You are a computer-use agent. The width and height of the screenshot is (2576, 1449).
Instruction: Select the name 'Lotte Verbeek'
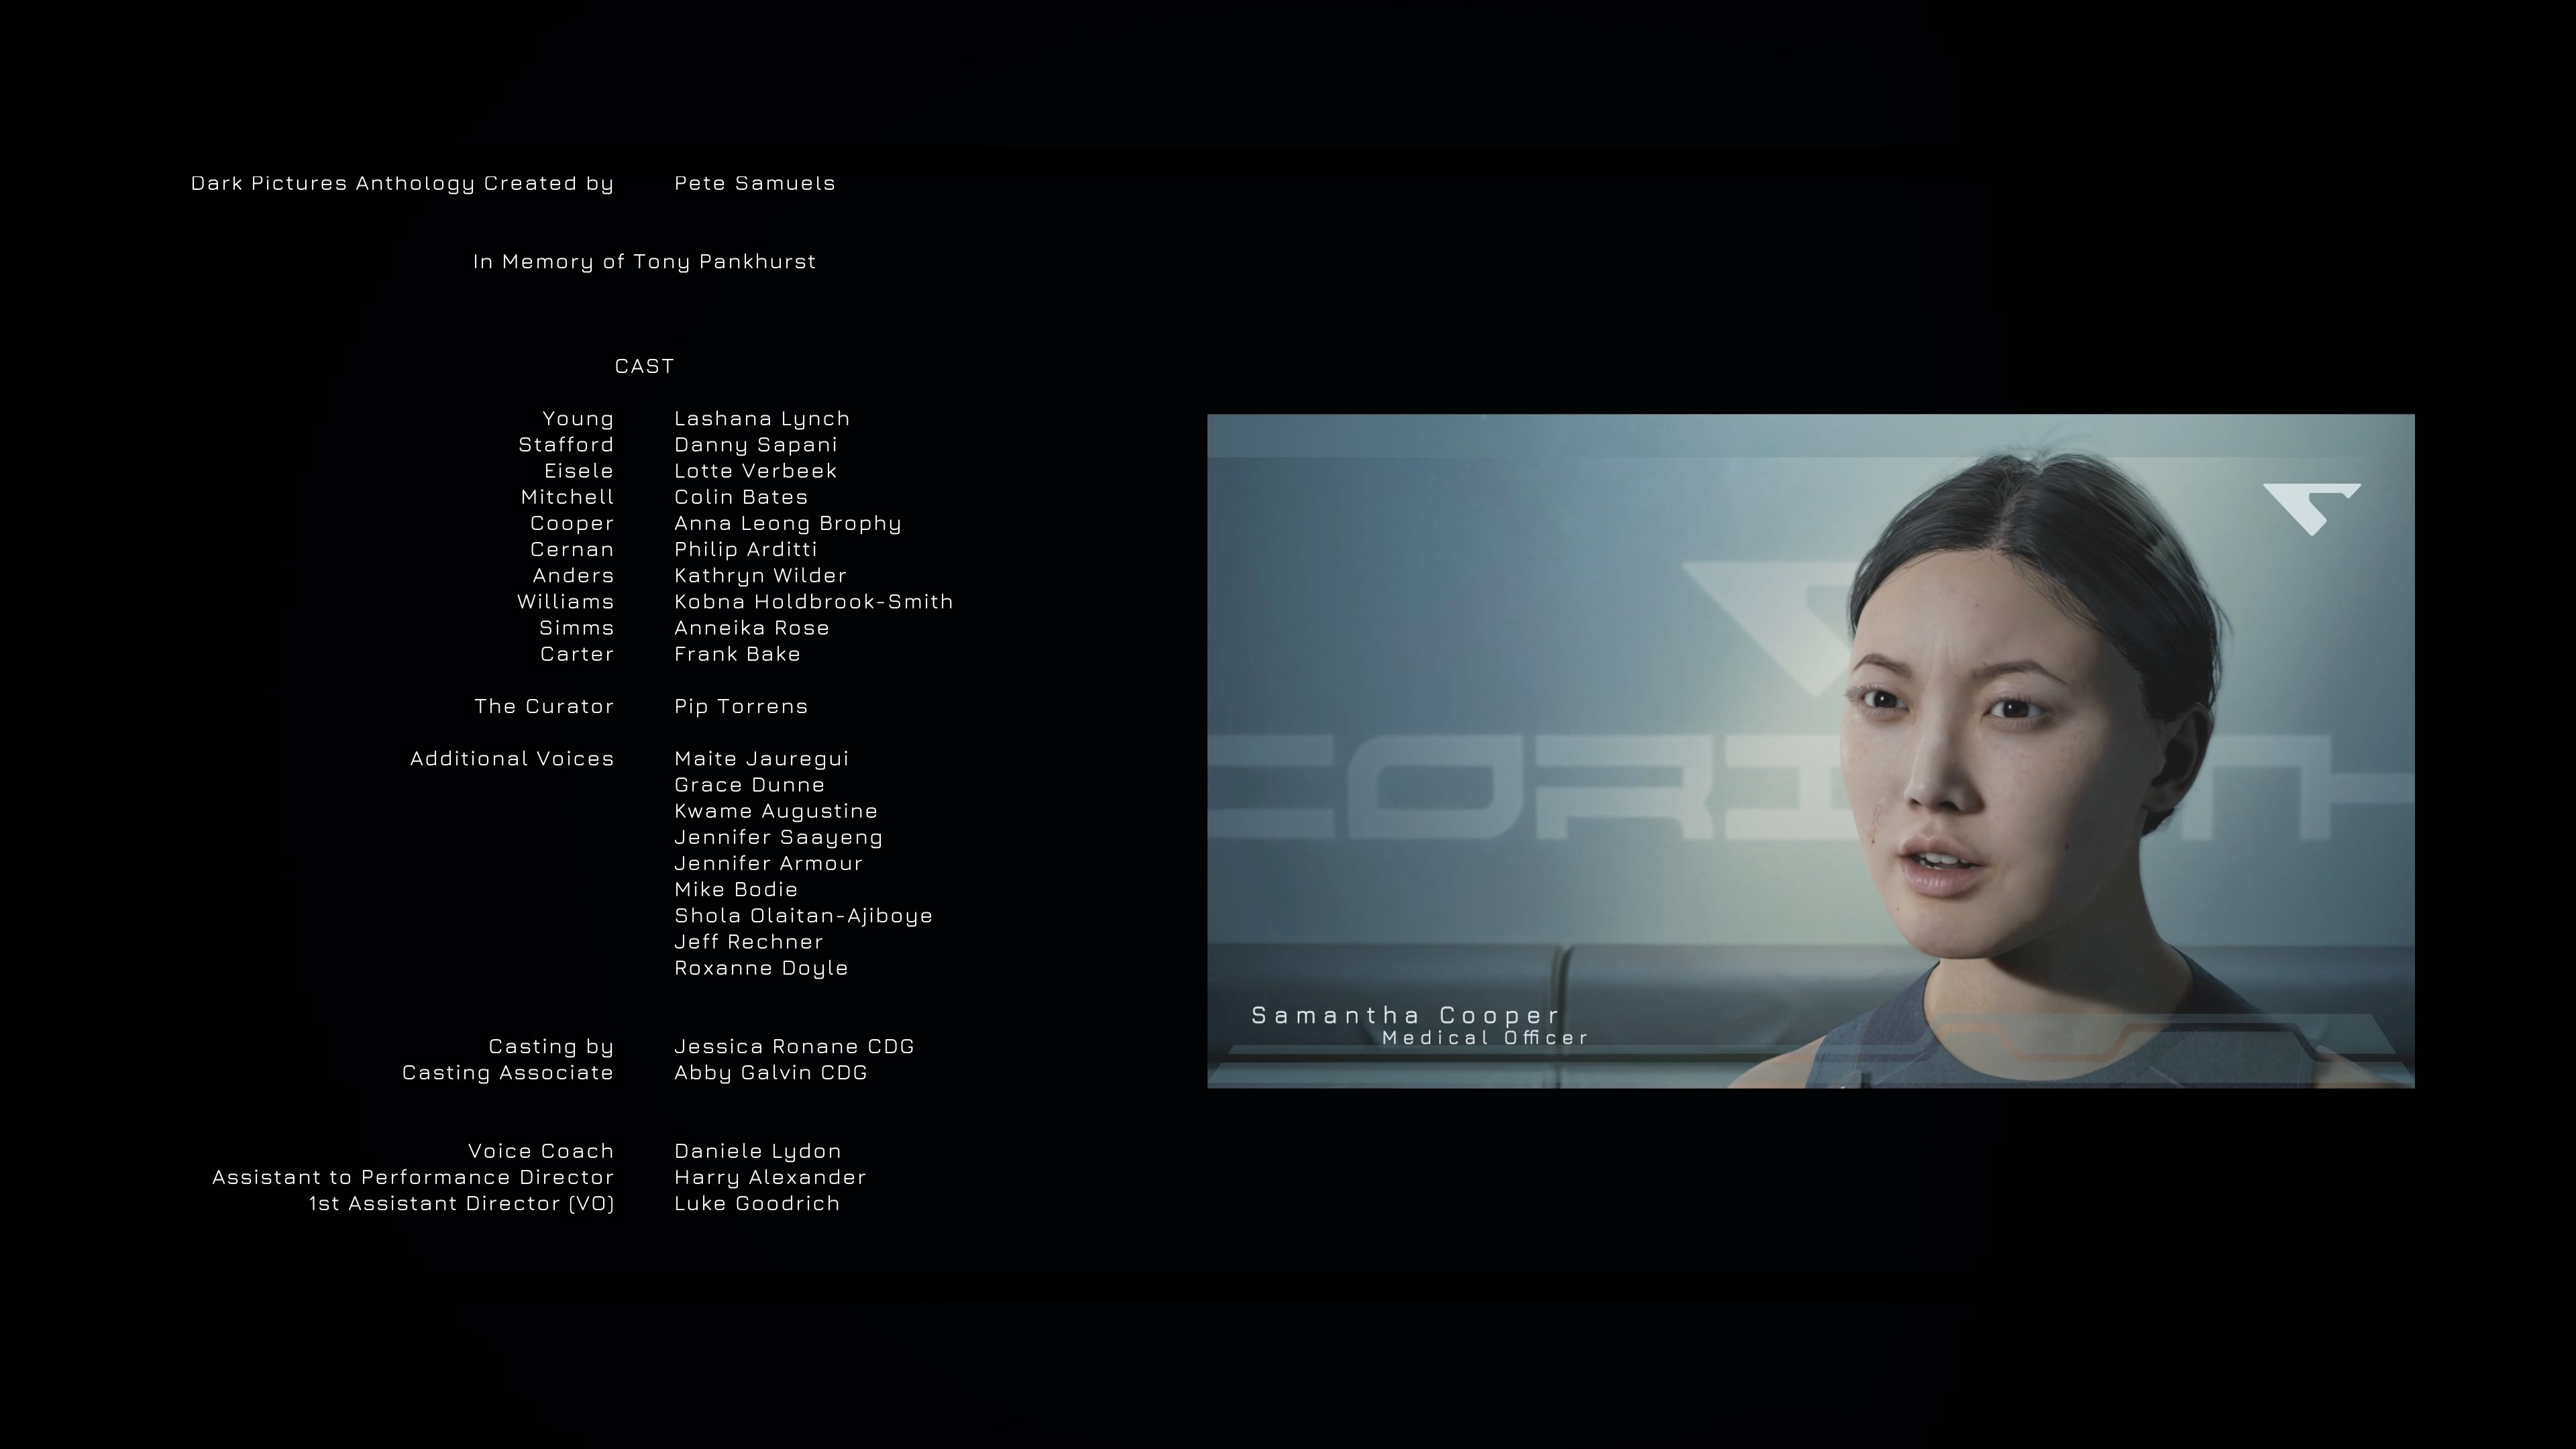tap(756, 471)
